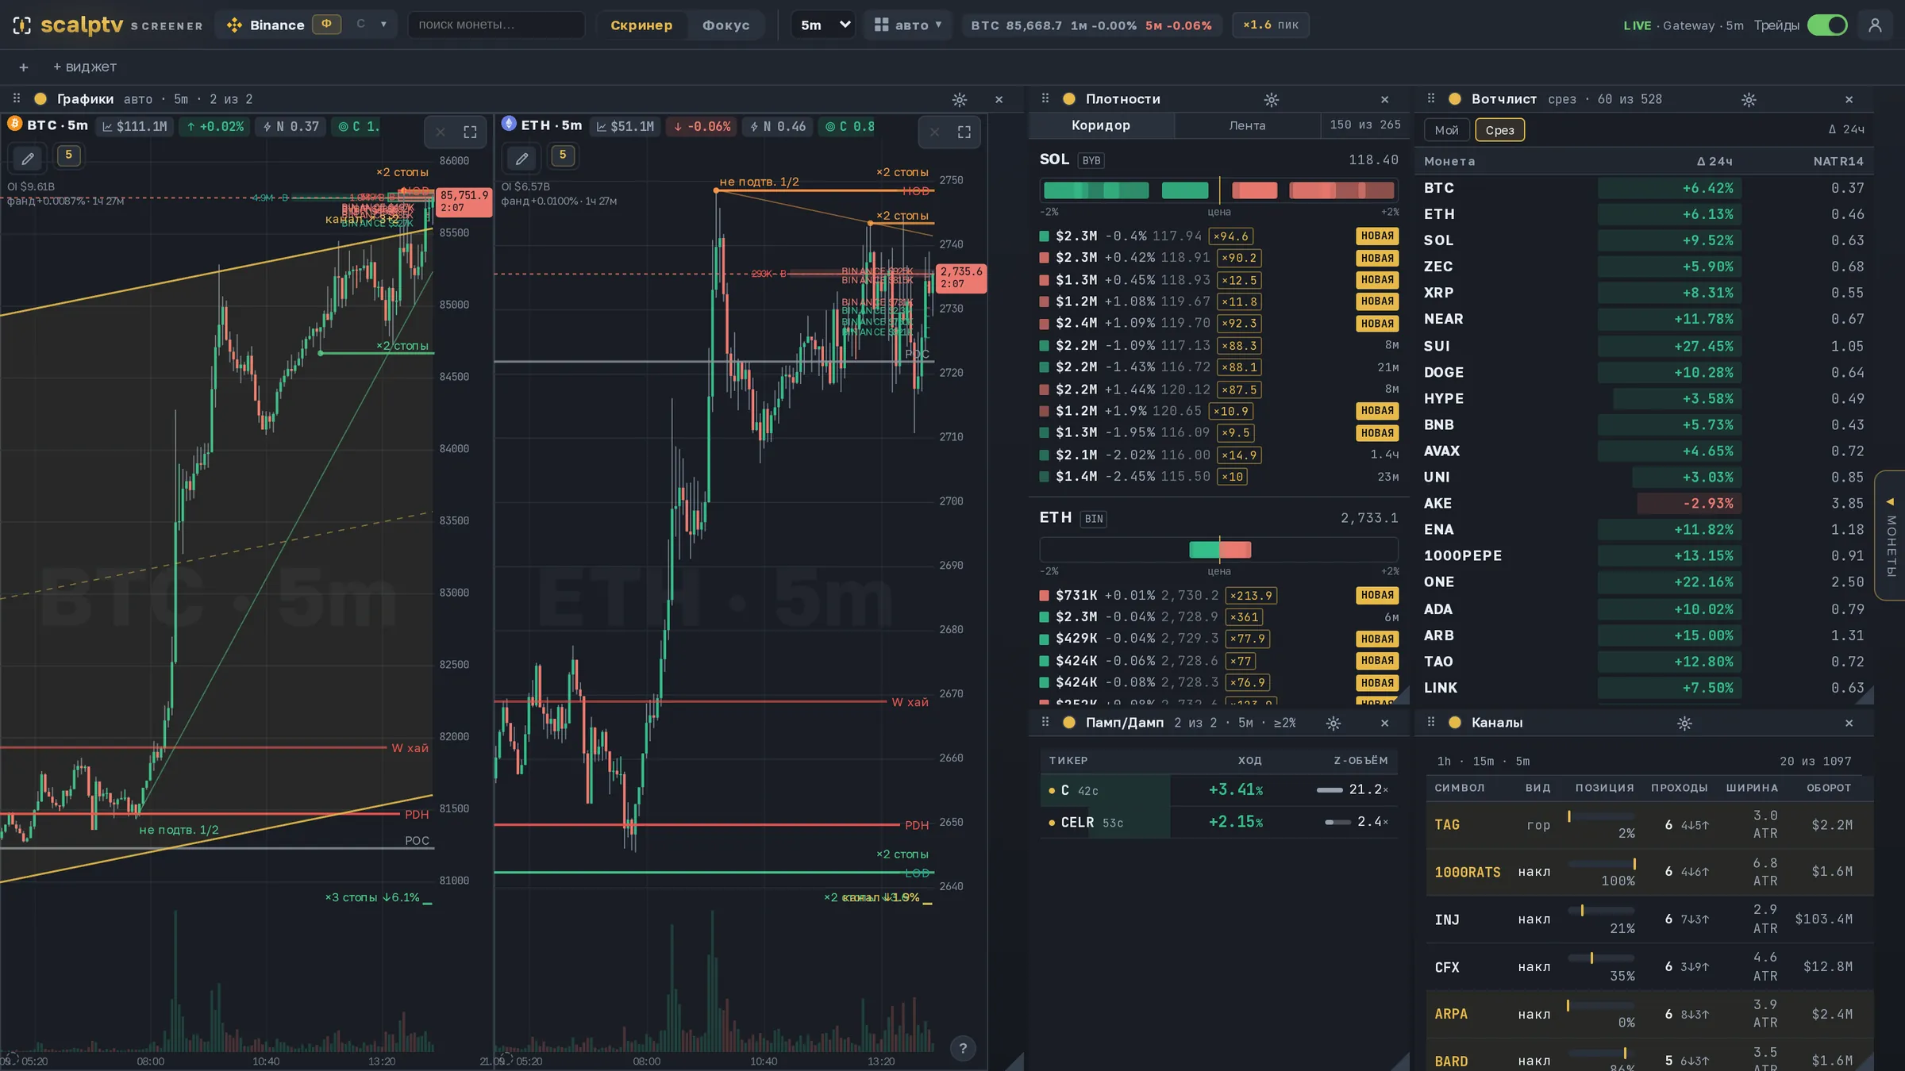Click the plus icon left of виджет
The width and height of the screenshot is (1905, 1071).
[24, 67]
